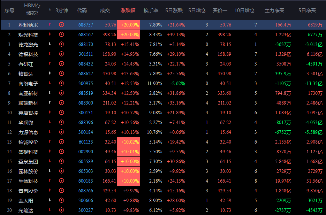Click the 470.98 transaction price for 精智达
Screen dimensions: 326x215
[109, 74]
